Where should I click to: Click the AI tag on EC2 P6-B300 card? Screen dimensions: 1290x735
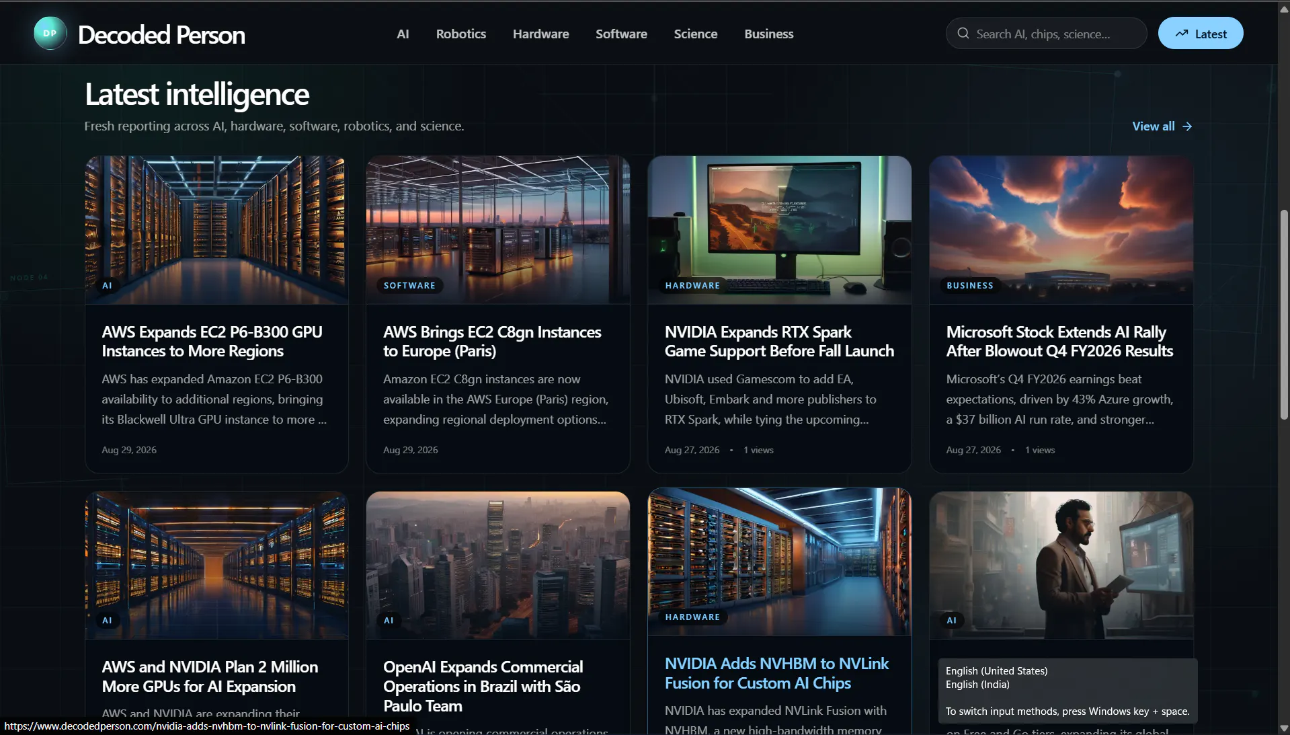pyautogui.click(x=107, y=286)
